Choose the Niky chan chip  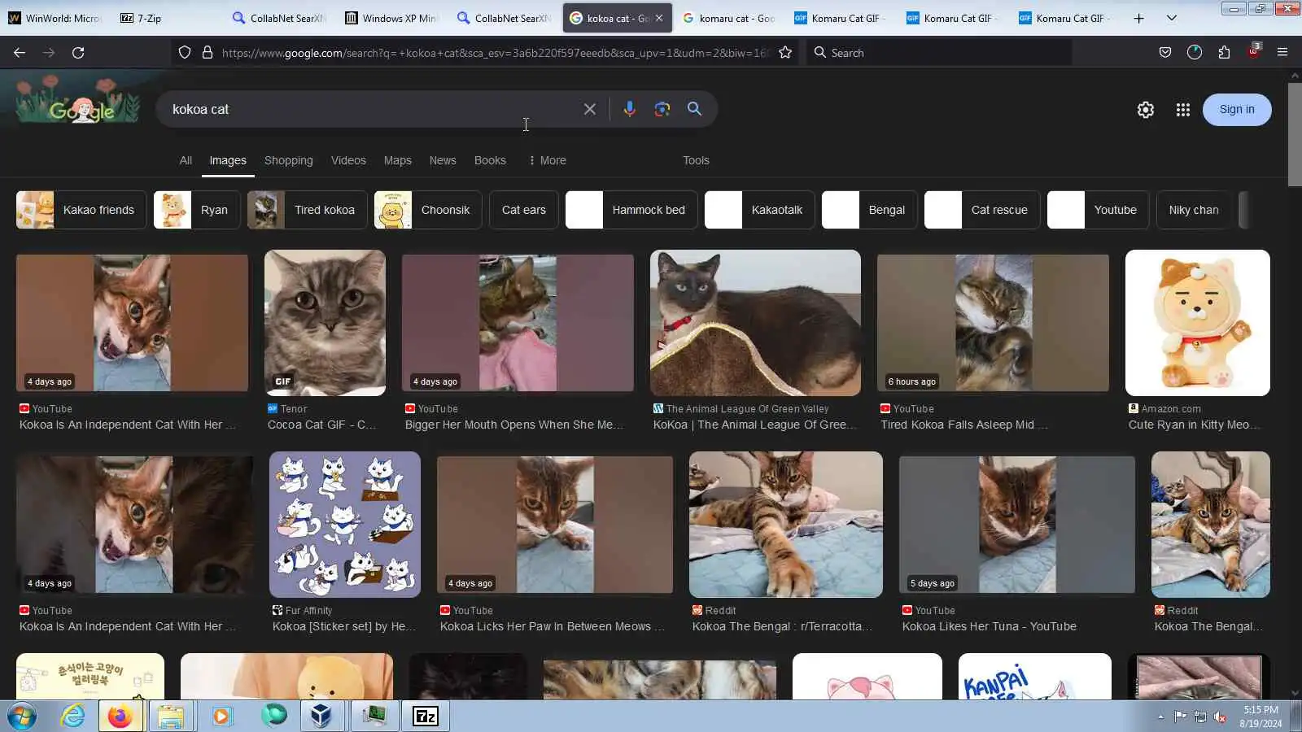[x=1194, y=210]
